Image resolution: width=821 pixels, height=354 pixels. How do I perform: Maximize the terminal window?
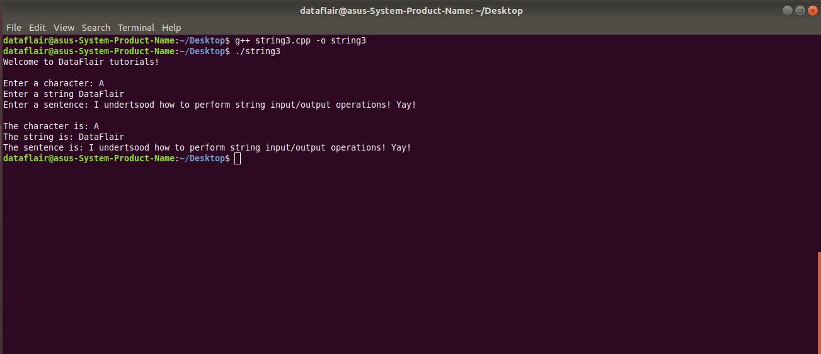click(800, 10)
